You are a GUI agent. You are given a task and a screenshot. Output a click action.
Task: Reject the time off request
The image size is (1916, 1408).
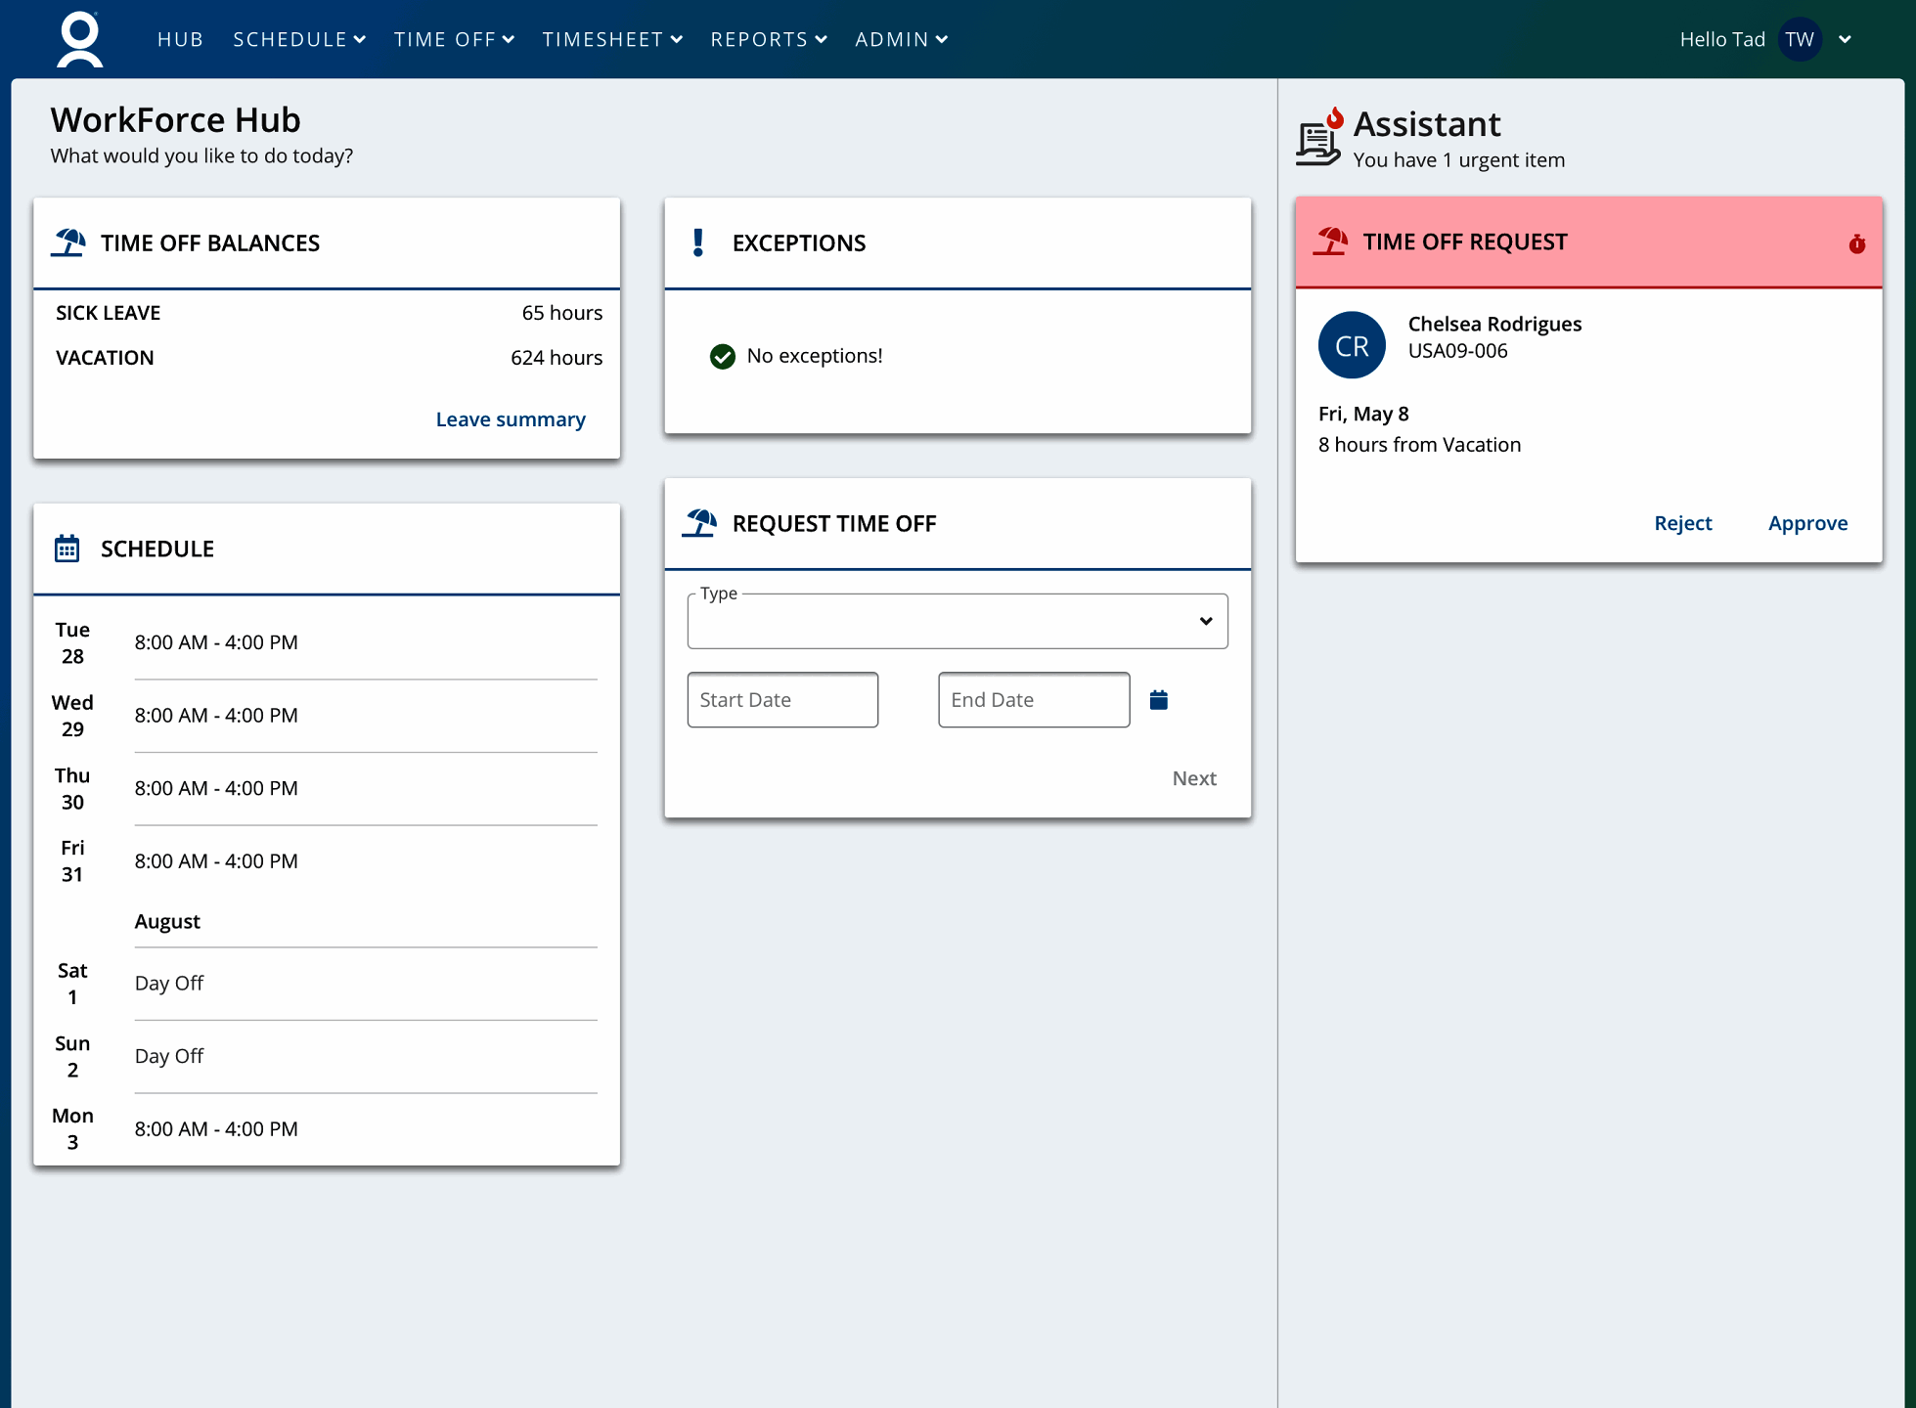(x=1682, y=523)
